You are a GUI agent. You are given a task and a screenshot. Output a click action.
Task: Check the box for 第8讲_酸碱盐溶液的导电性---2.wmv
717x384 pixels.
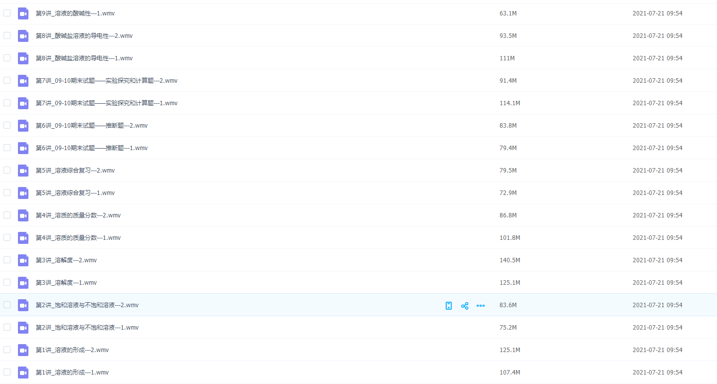point(7,35)
